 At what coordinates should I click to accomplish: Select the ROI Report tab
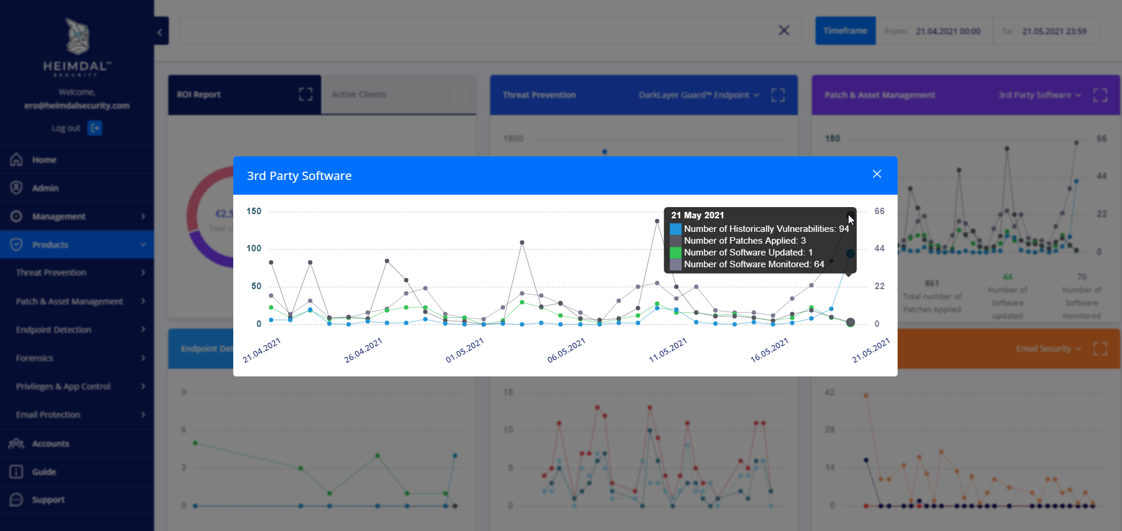pyautogui.click(x=199, y=94)
